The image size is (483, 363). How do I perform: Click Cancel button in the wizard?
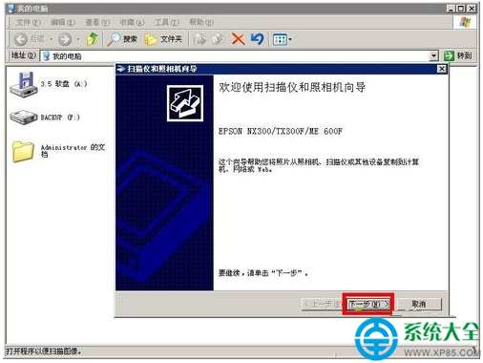[x=419, y=304]
